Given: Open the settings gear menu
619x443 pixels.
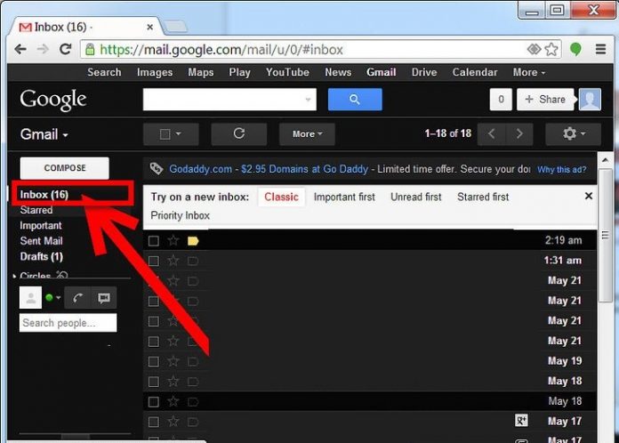Looking at the screenshot, I should (x=572, y=134).
